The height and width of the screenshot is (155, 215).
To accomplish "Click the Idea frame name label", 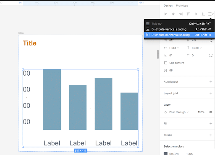I will click(21, 33).
